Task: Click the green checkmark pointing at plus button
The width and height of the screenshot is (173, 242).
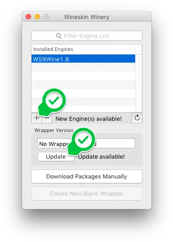Action: [x=54, y=100]
